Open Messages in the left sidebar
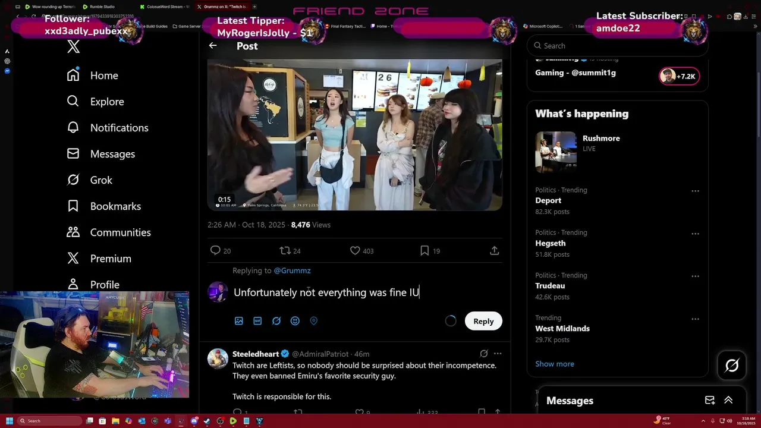761x428 pixels. point(100,154)
